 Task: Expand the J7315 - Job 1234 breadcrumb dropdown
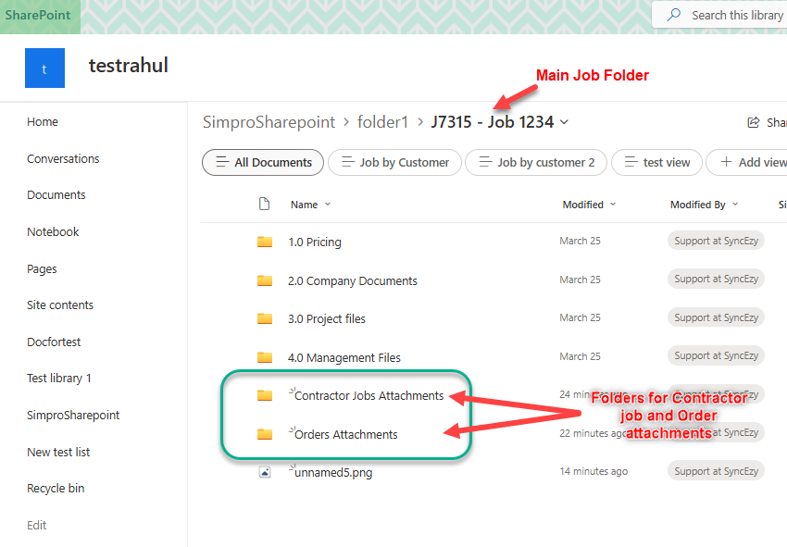click(565, 122)
